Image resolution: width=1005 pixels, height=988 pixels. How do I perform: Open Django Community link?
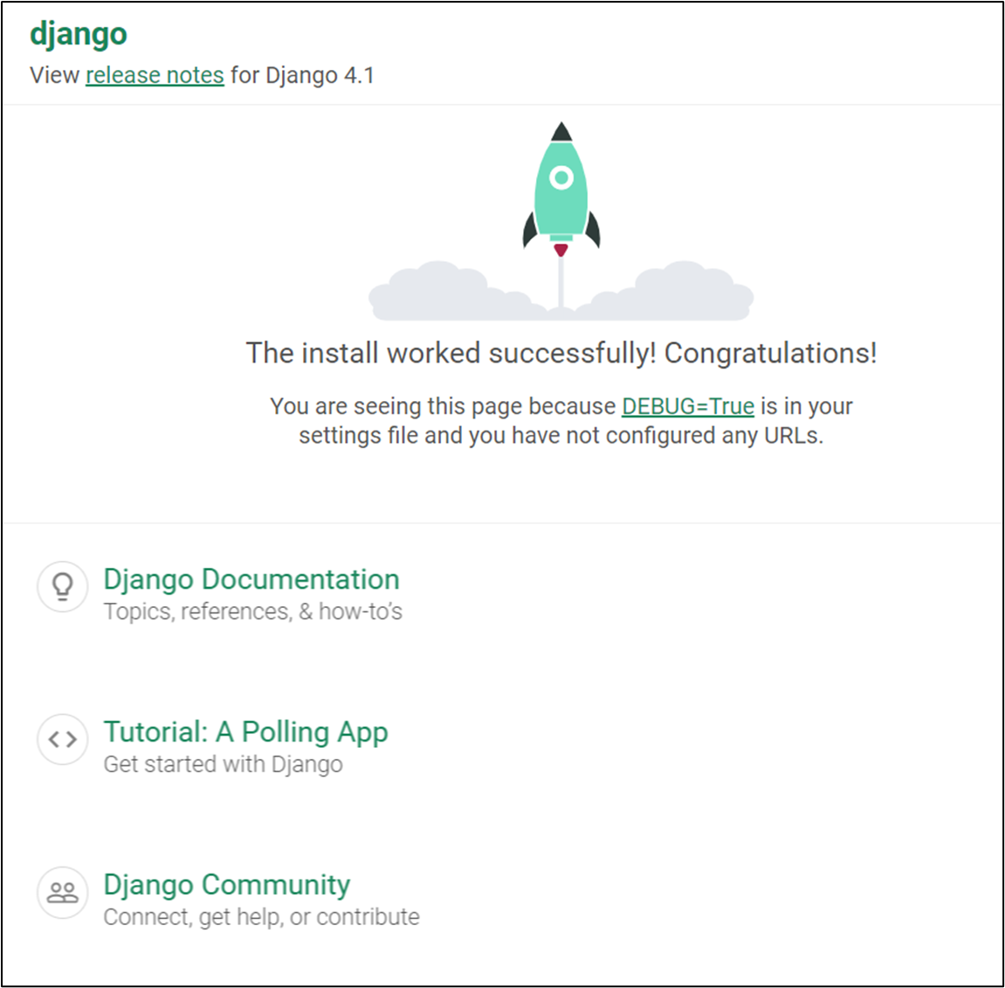227,885
